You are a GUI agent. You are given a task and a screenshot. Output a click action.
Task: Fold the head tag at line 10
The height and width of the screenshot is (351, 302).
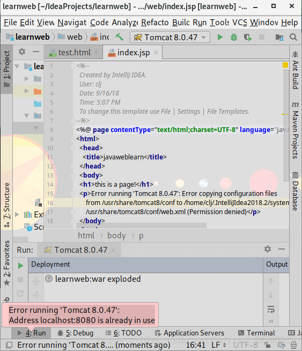click(x=73, y=148)
